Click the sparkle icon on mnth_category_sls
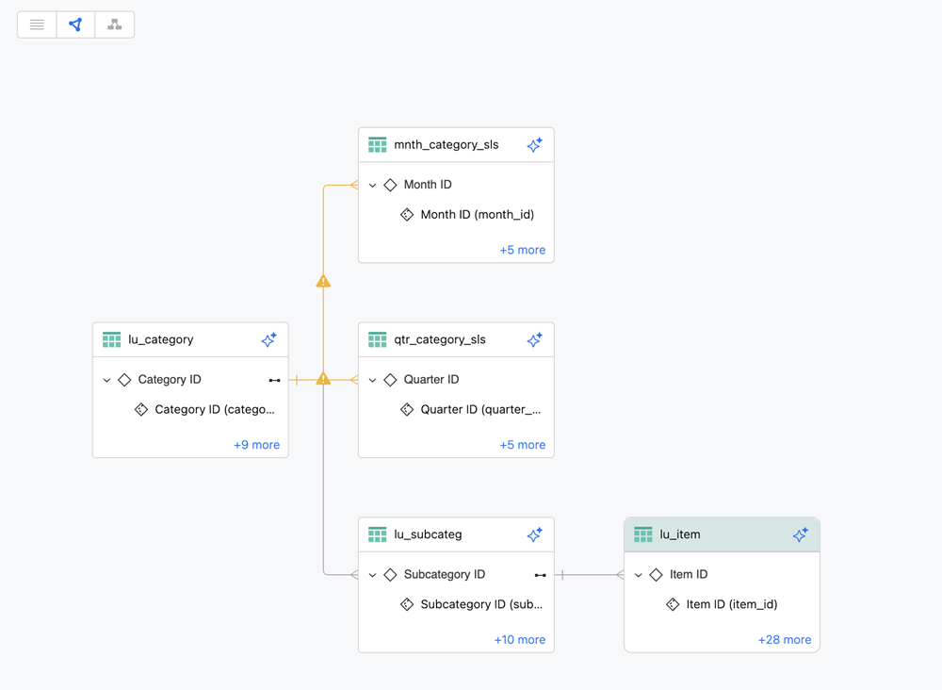942x690 pixels. (534, 145)
